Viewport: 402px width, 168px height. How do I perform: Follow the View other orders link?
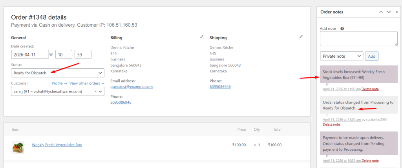(x=87, y=83)
